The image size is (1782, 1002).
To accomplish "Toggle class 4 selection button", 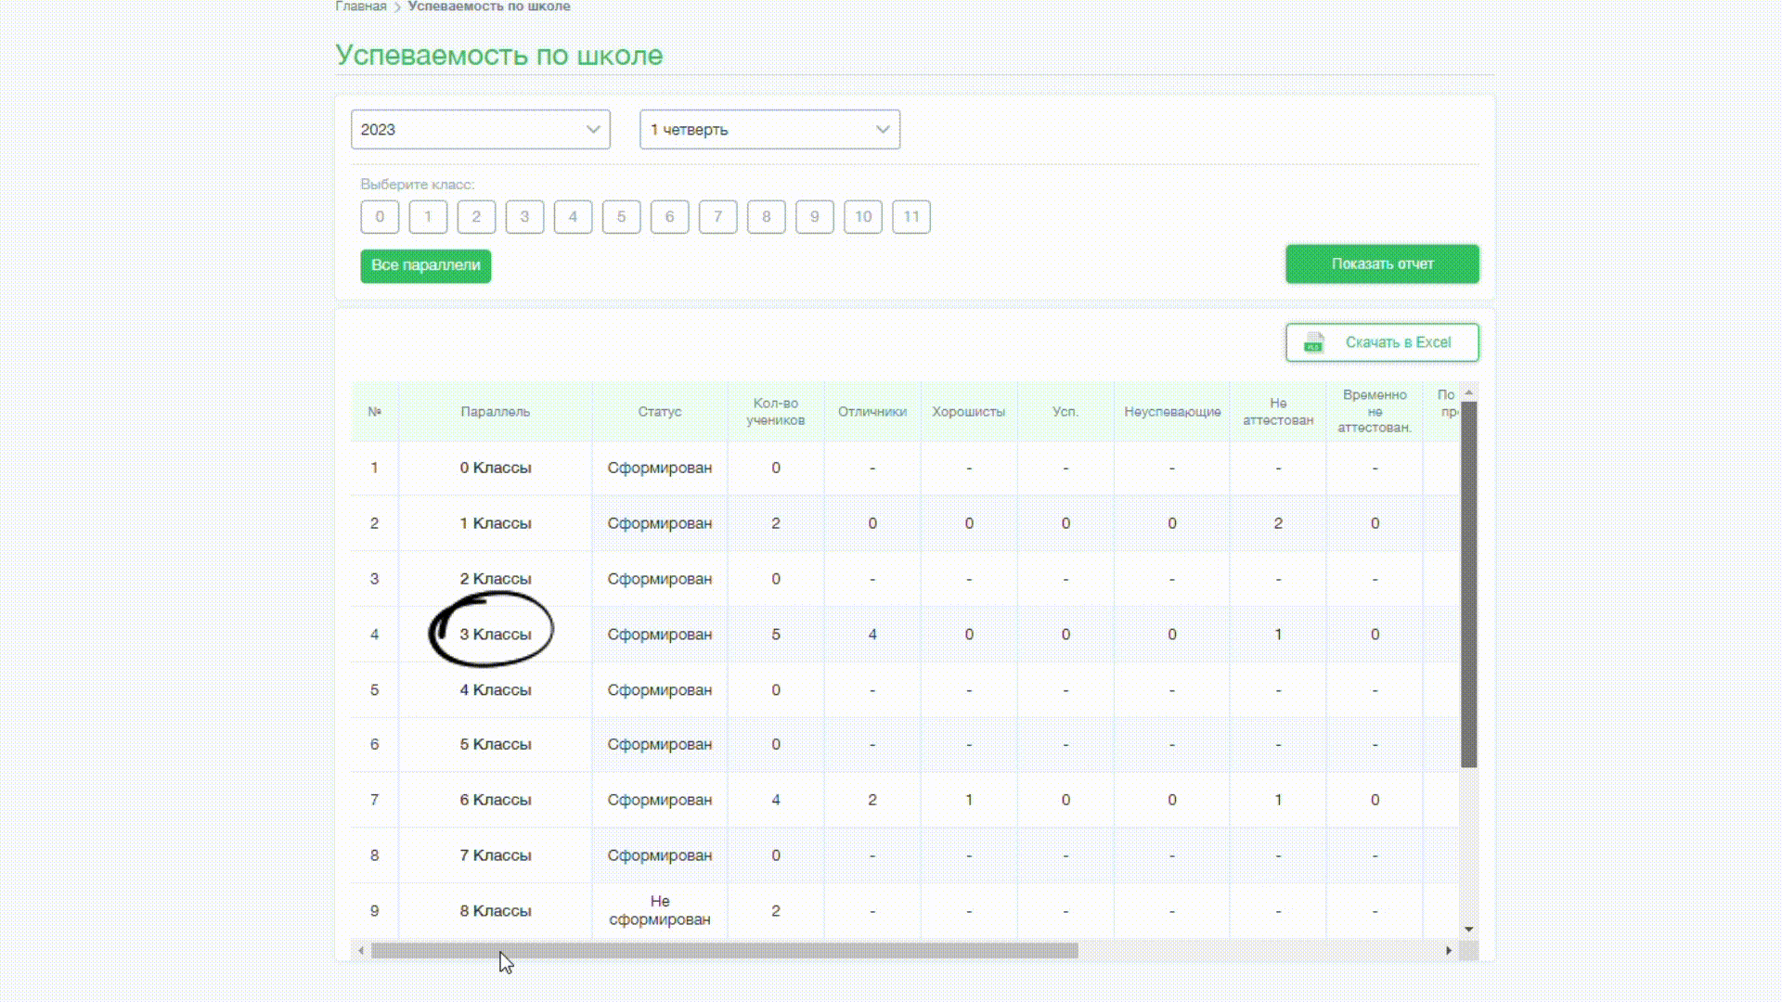I will [x=573, y=217].
